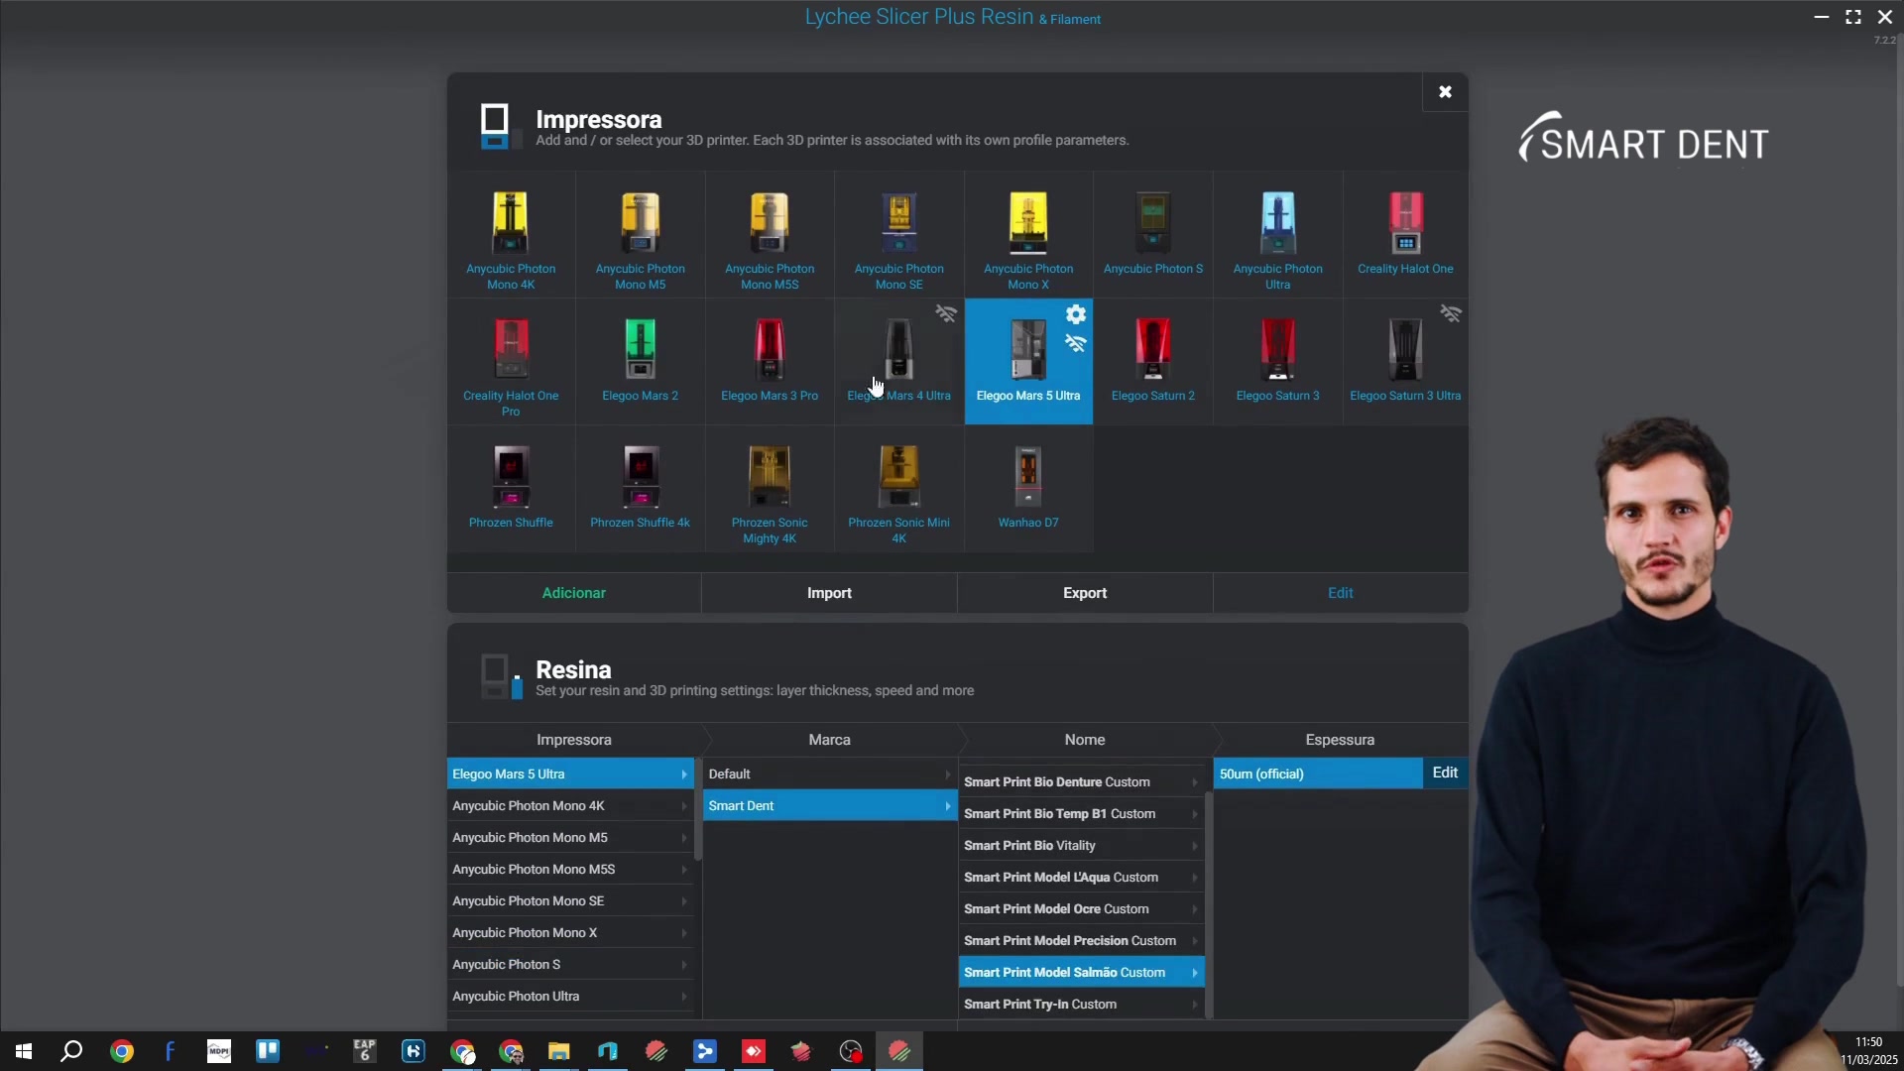Viewport: 1904px width, 1071px height.
Task: Click the Espessura column header
Action: point(1341,740)
